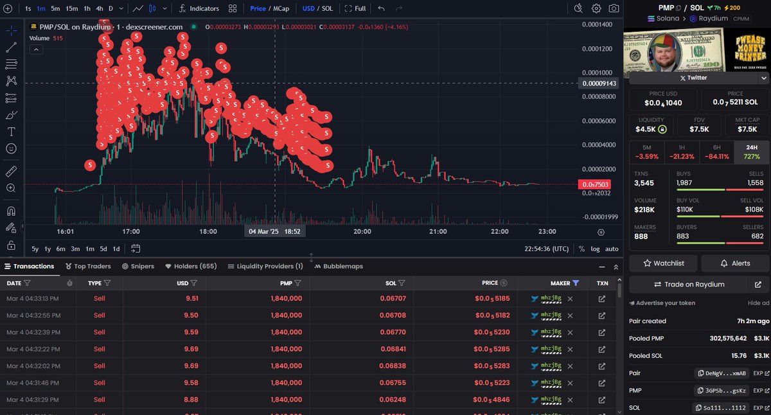Open the PMP amount column filter
Screen dimensions: 771x415
[x=298, y=283]
